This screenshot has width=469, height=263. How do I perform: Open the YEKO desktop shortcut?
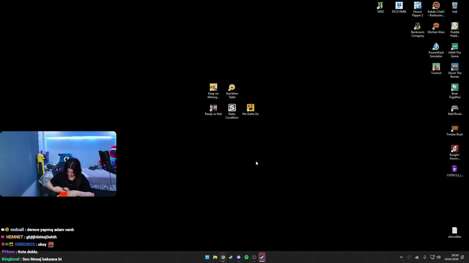[380, 8]
